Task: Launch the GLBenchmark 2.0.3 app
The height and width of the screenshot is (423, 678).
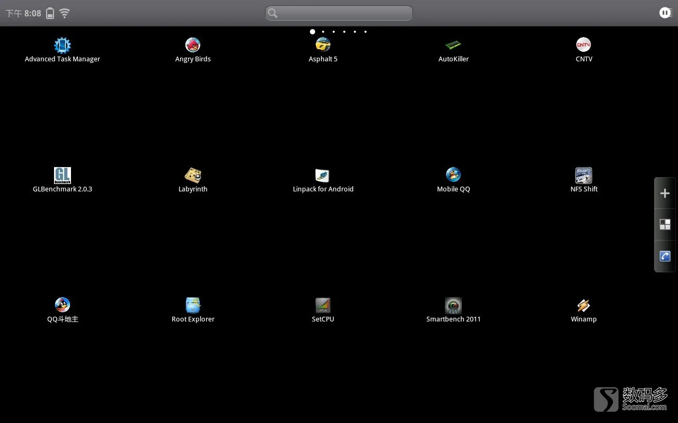Action: (x=63, y=180)
